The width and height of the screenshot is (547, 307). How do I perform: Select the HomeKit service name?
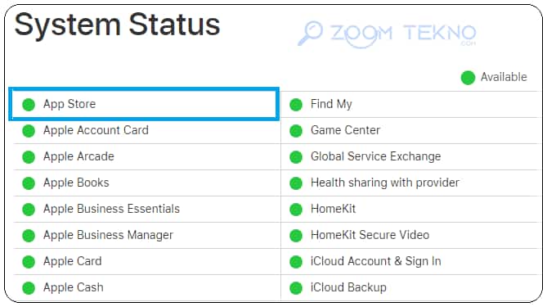click(x=333, y=209)
